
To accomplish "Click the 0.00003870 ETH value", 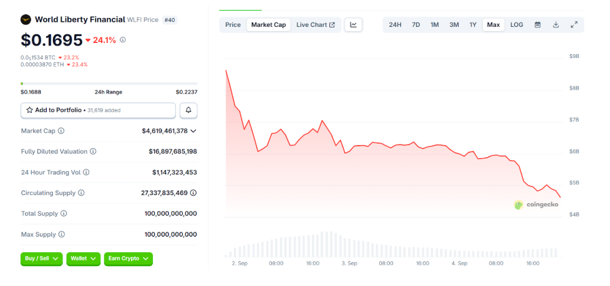I will [x=42, y=65].
